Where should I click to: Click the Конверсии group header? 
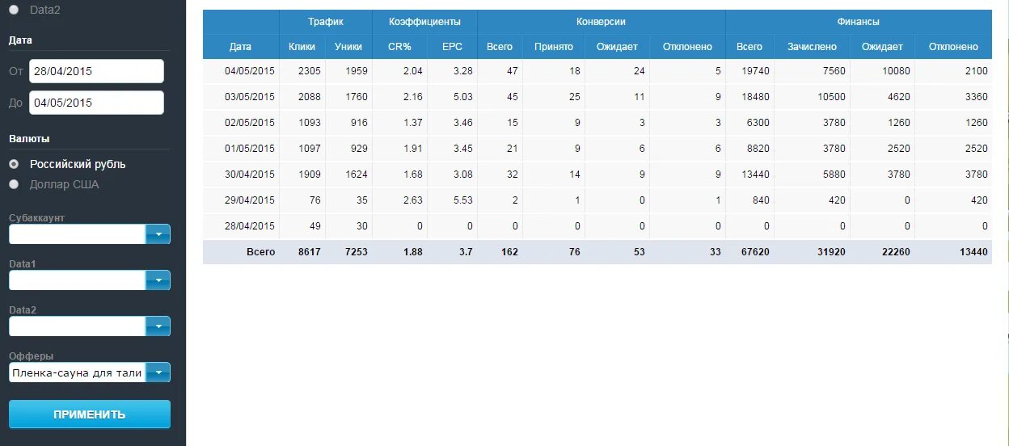(x=602, y=22)
